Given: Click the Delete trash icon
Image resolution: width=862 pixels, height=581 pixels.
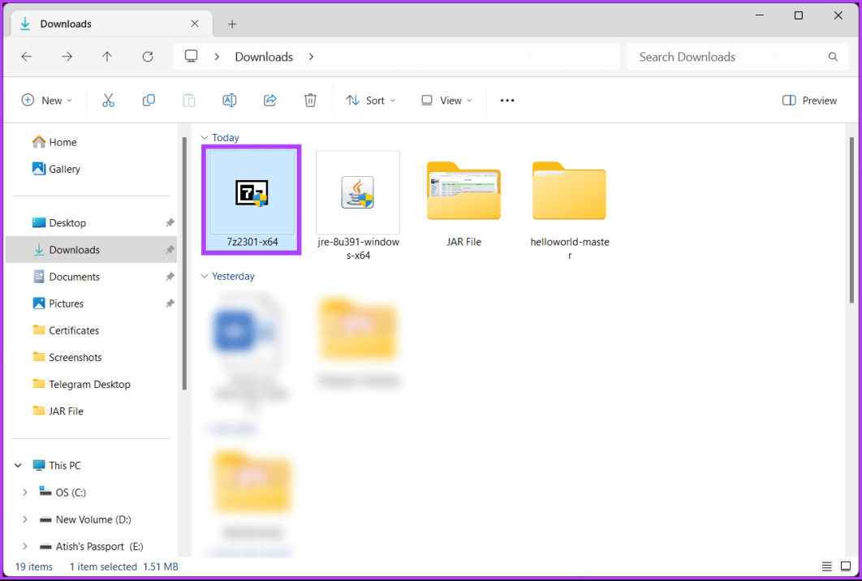Looking at the screenshot, I should click(x=310, y=100).
